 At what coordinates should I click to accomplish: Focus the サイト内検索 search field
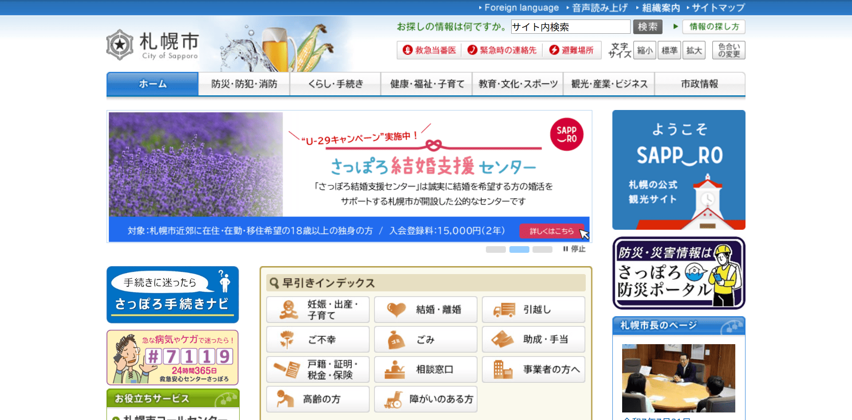coord(571,27)
